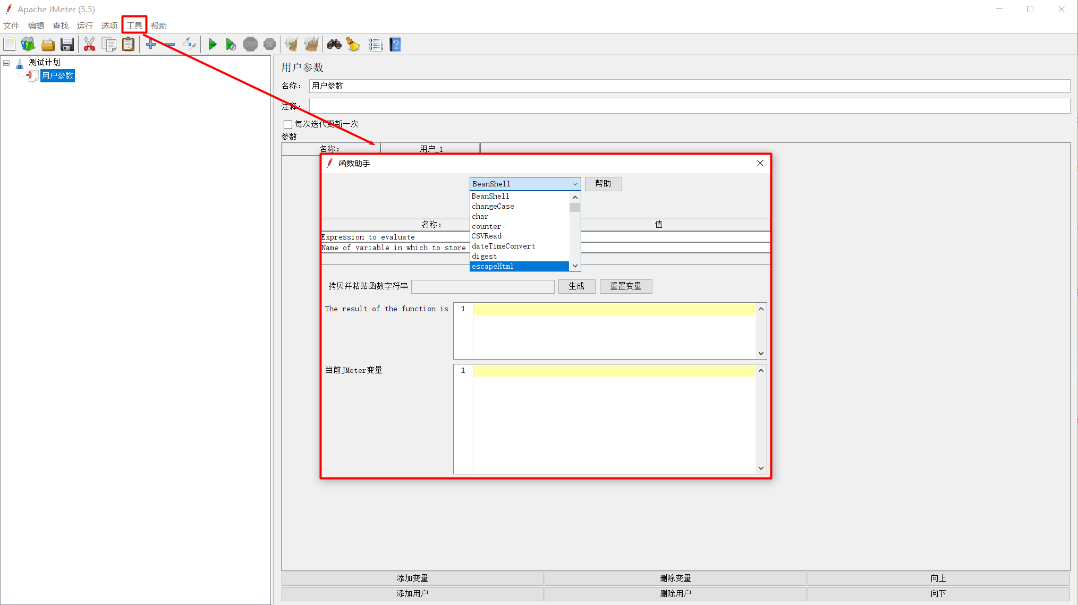The image size is (1078, 605).
Task: Open the Function Helper list icon
Action: [x=376, y=45]
